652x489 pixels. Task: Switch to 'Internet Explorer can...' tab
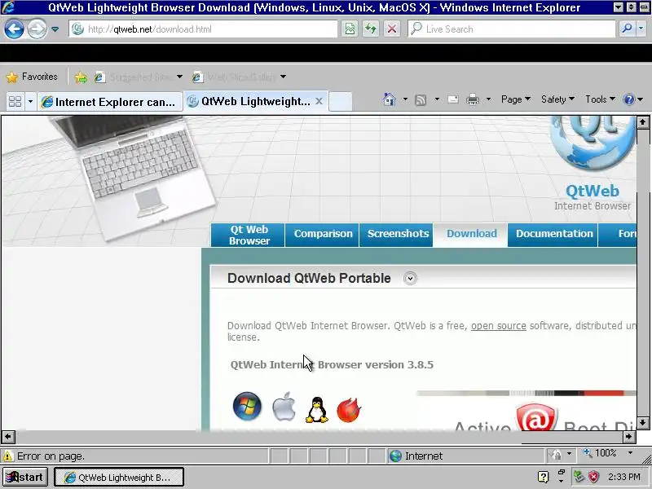coord(110,102)
